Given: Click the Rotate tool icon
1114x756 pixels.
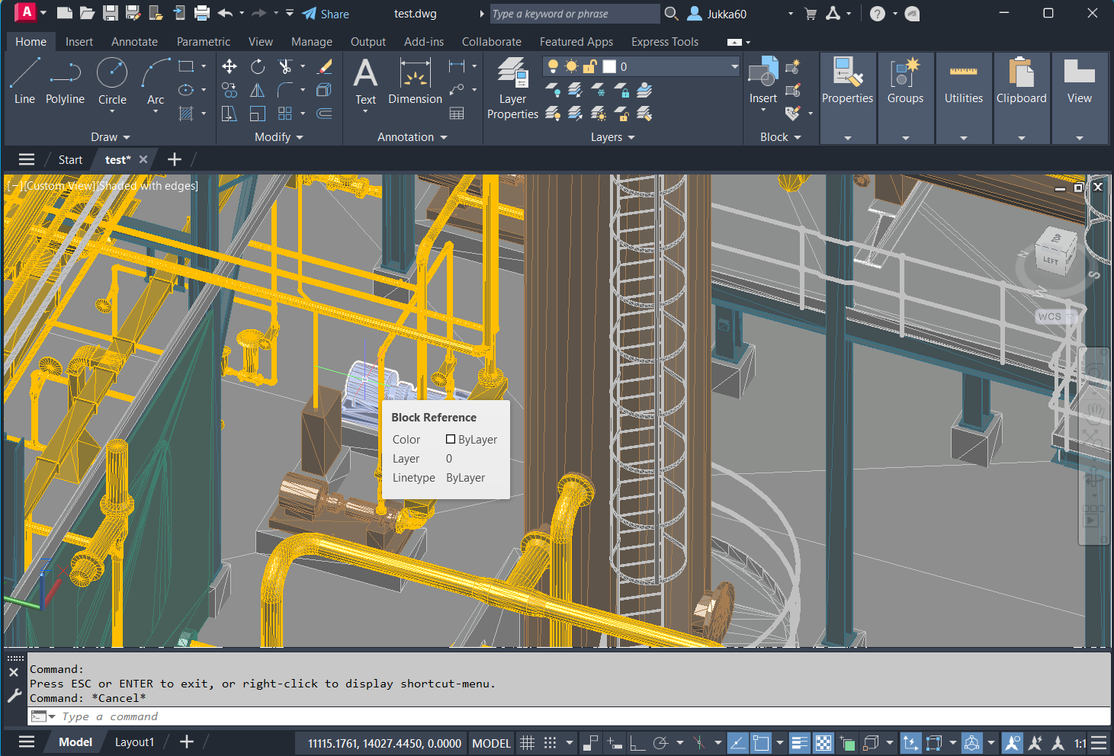Looking at the screenshot, I should (258, 67).
